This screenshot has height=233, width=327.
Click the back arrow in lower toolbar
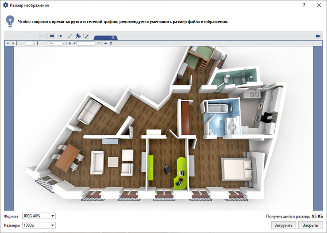(8, 43)
